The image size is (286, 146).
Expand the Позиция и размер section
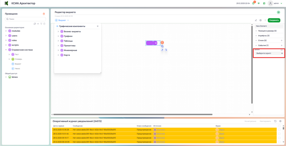tap(256, 31)
